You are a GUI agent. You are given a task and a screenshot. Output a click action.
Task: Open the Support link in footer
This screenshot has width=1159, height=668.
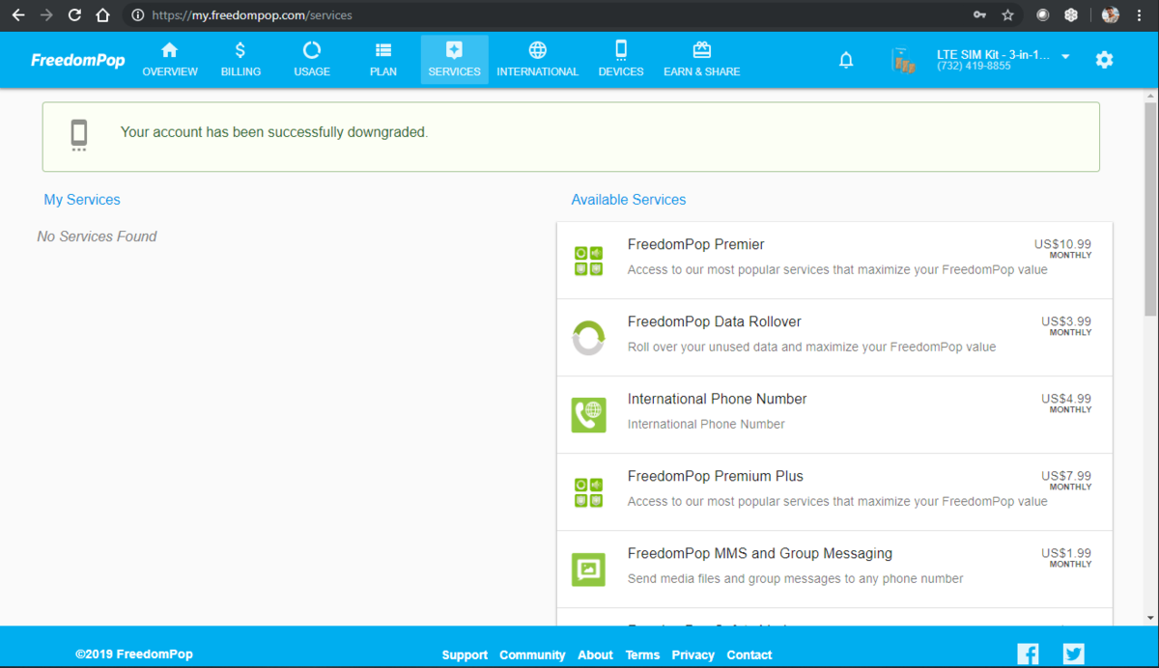point(465,654)
